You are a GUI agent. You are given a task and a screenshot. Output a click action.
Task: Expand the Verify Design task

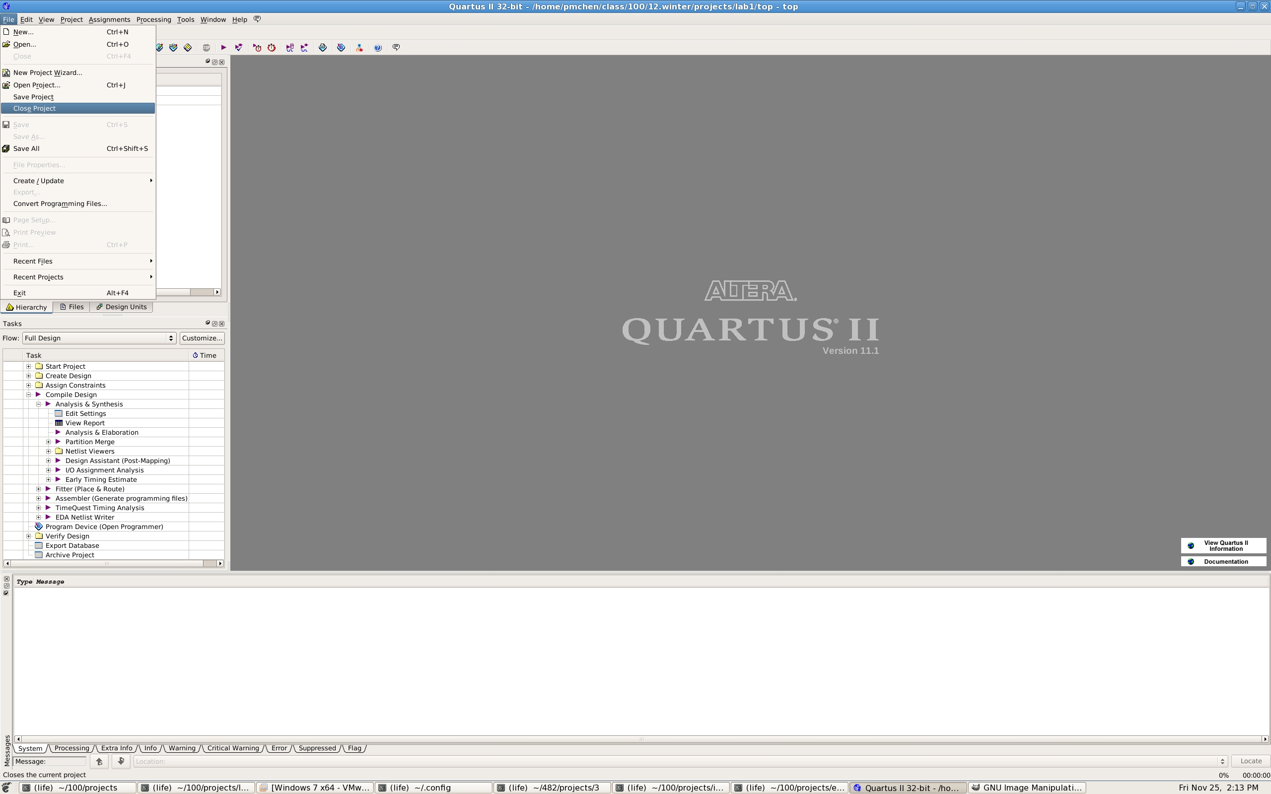pos(29,536)
